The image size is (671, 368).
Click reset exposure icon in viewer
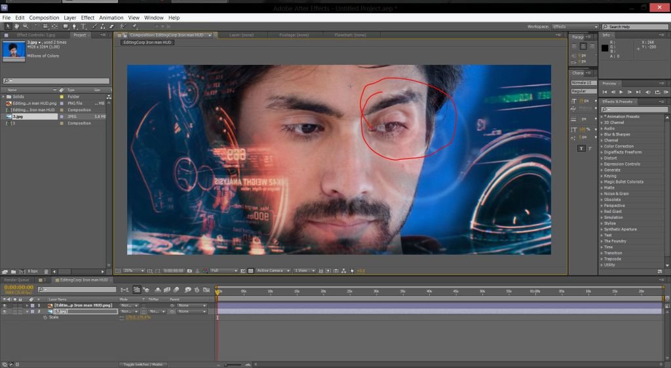click(352, 270)
